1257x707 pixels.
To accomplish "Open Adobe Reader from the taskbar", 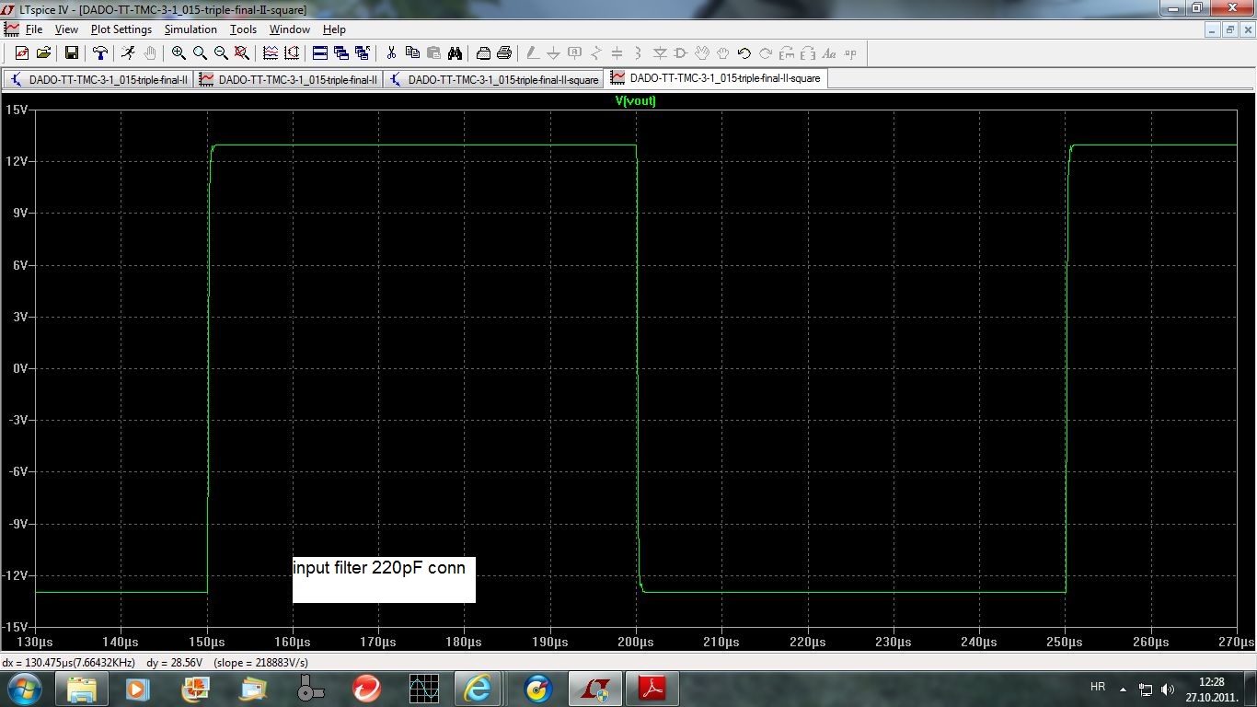I will point(652,688).
